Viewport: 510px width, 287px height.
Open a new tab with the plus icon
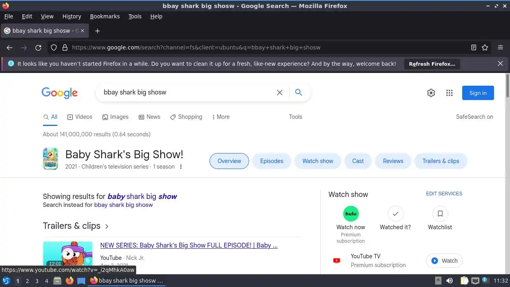[97, 31]
